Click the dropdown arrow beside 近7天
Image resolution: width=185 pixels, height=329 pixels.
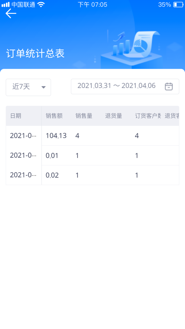44,87
